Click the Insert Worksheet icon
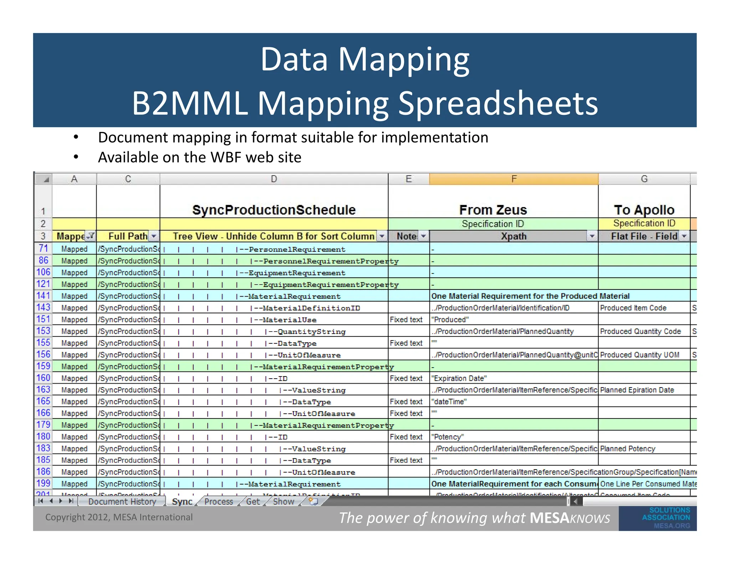This screenshot has height=564, width=730. click(314, 501)
